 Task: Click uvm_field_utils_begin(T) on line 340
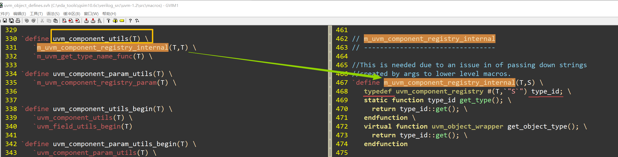85,126
